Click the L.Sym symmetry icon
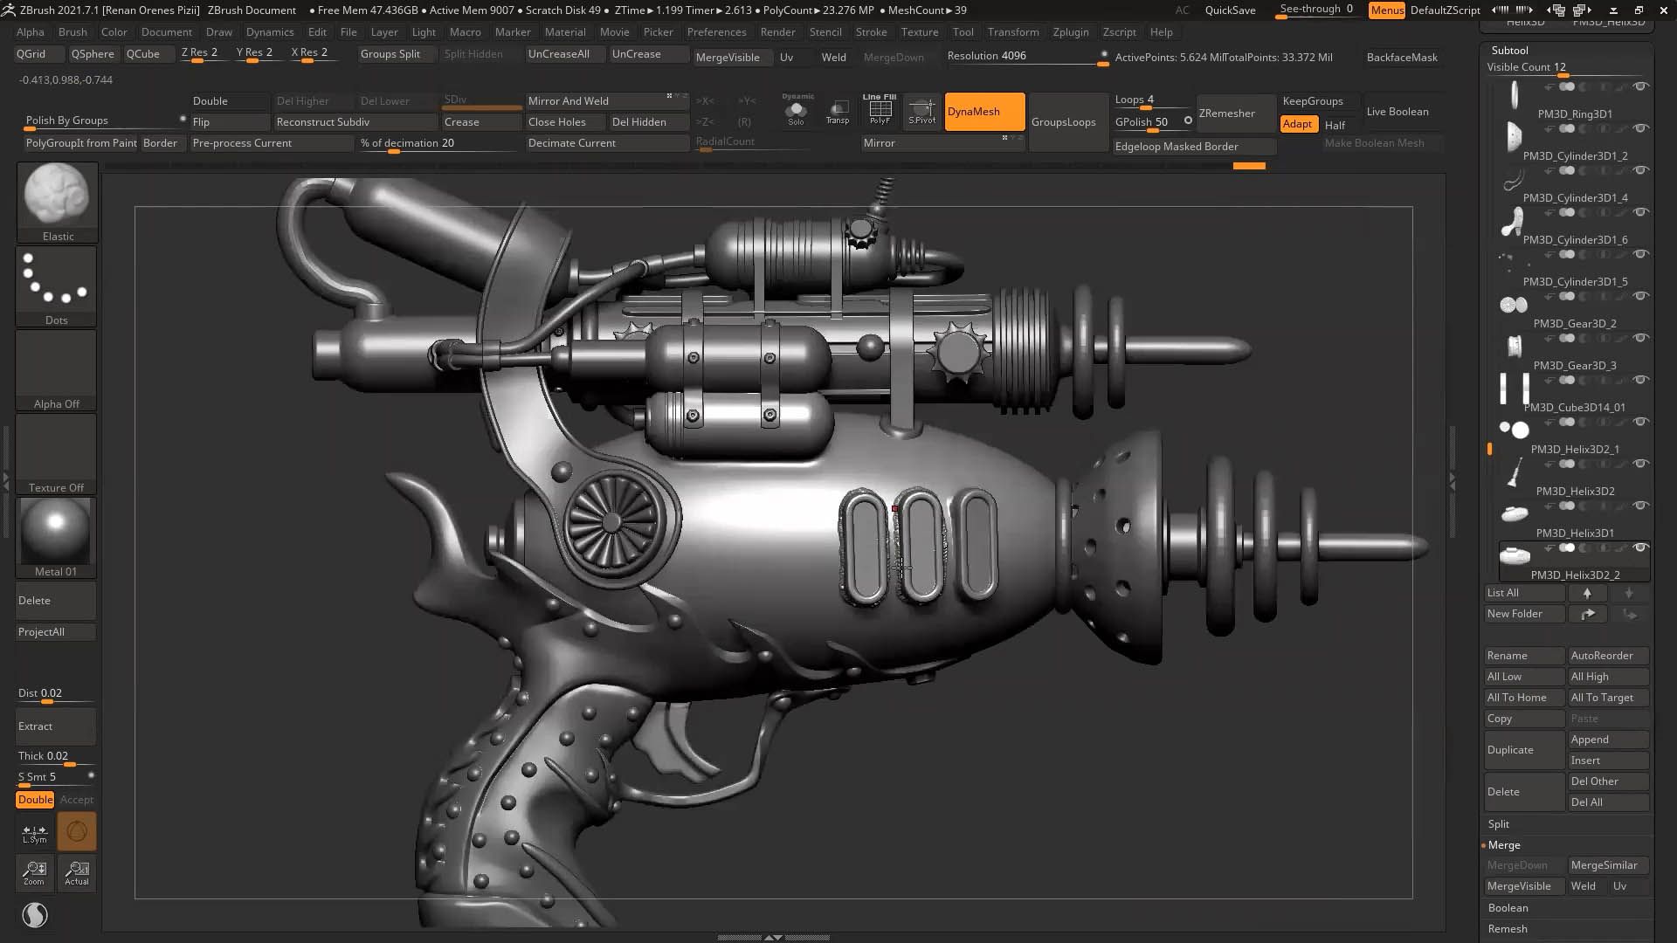 [35, 833]
